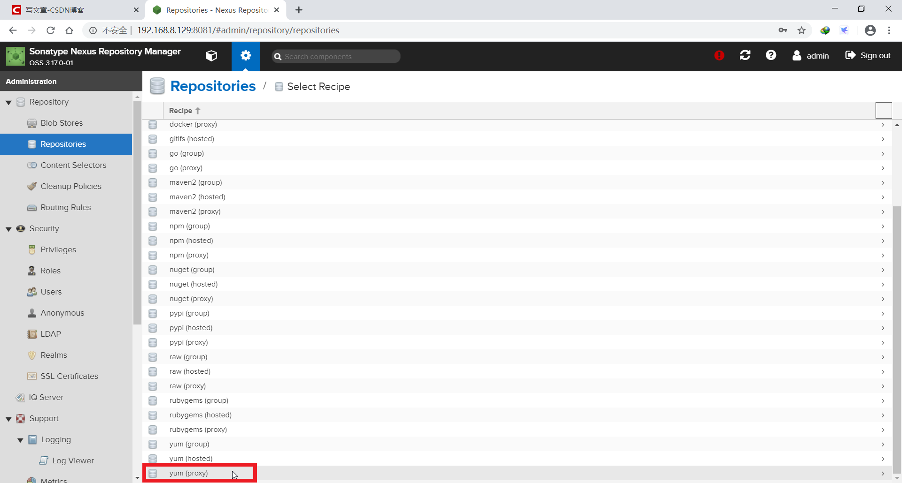Click the recipe list scrollbar up arrow
Viewport: 902px width, 483px height.
[x=897, y=125]
